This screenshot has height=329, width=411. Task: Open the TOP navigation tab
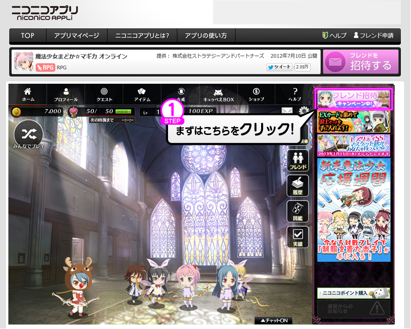pos(27,36)
